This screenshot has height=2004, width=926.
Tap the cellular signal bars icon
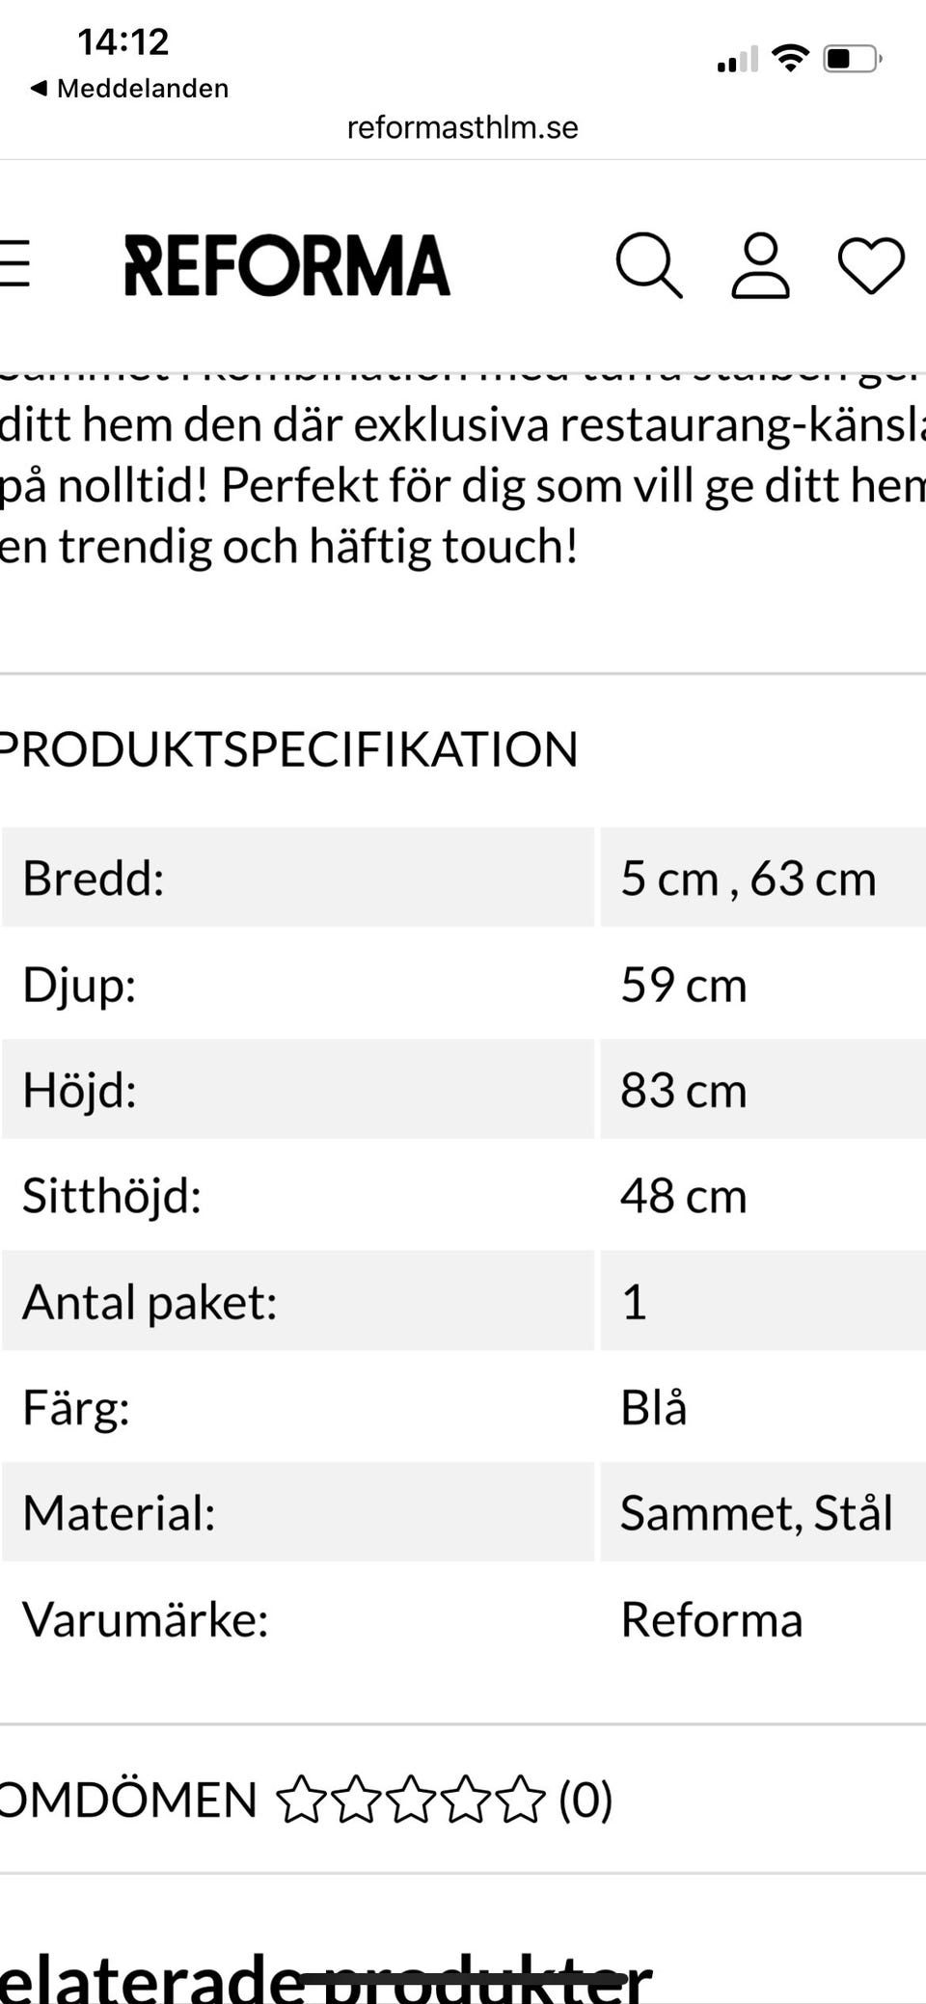[737, 61]
